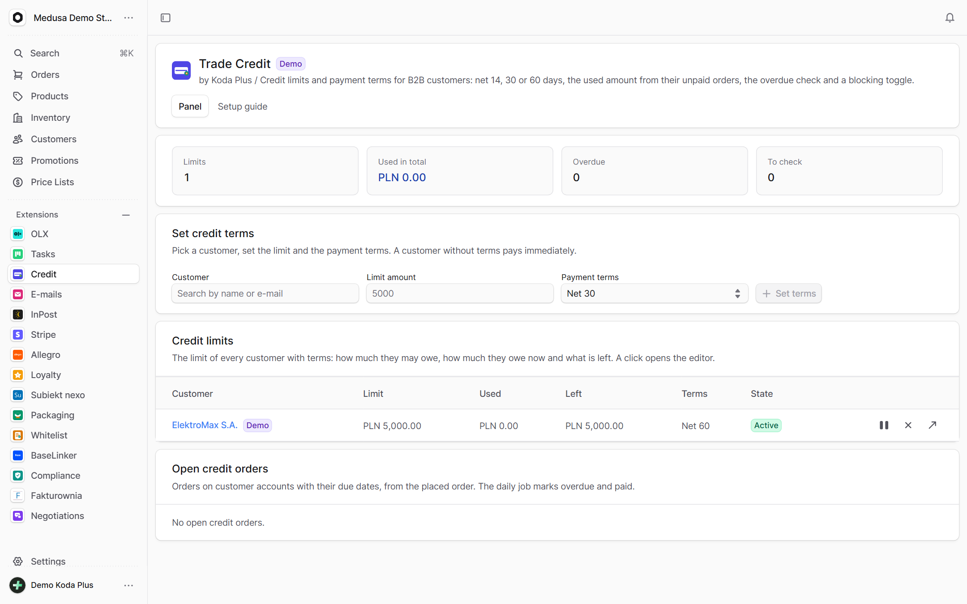Select the Credit extension item
This screenshot has width=967, height=604.
coord(74,274)
